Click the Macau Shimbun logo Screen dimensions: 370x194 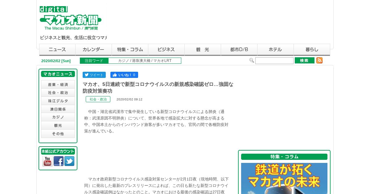[x=71, y=18]
